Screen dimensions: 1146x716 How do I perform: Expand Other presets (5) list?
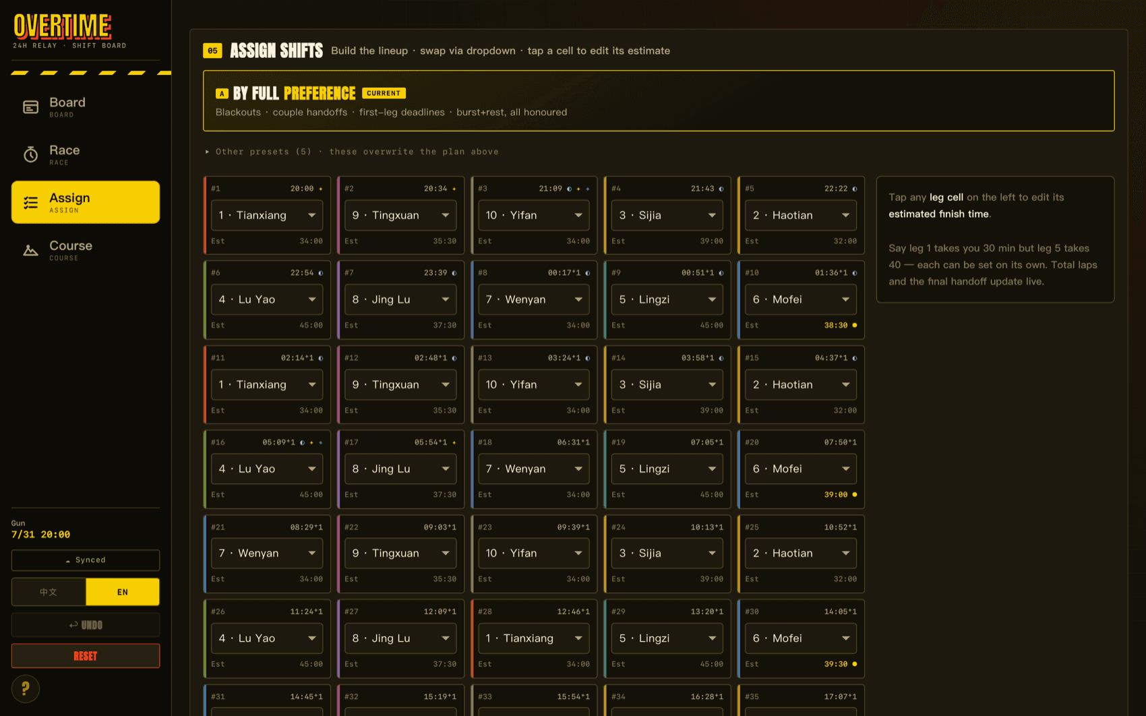(352, 152)
